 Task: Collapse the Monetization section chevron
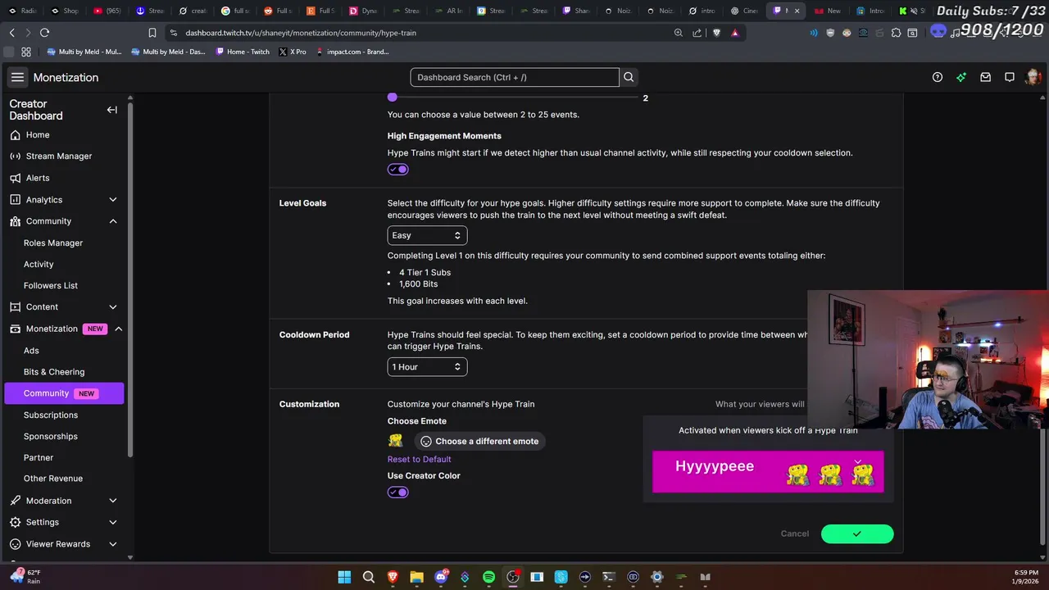point(118,329)
